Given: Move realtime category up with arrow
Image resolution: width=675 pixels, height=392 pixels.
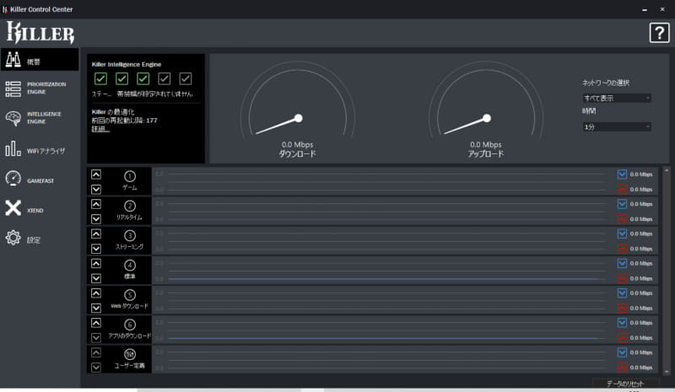Looking at the screenshot, I should coord(96,204).
